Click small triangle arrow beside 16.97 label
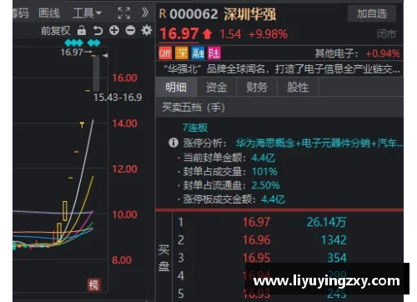This screenshot has height=302, width=417. tap(105, 56)
